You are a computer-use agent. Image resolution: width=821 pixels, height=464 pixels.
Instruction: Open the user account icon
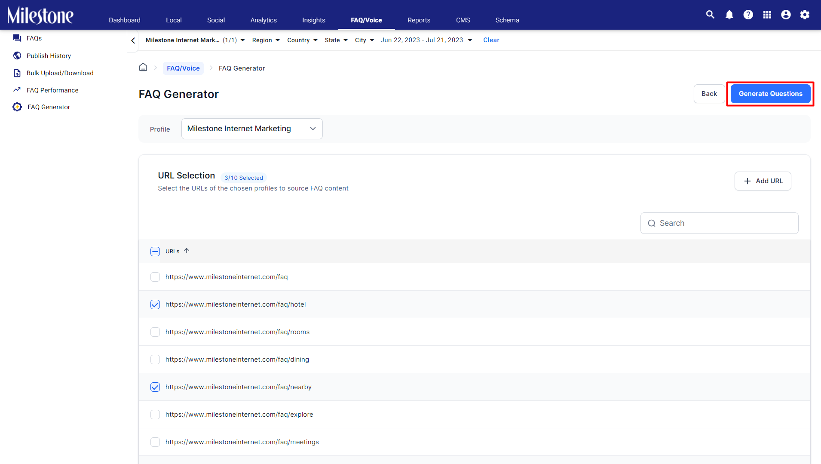click(x=786, y=15)
